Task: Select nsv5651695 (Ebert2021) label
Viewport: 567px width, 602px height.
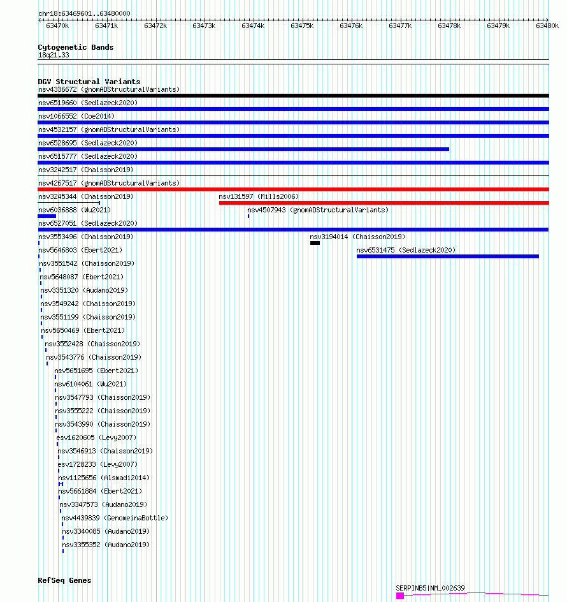Action: (96, 371)
